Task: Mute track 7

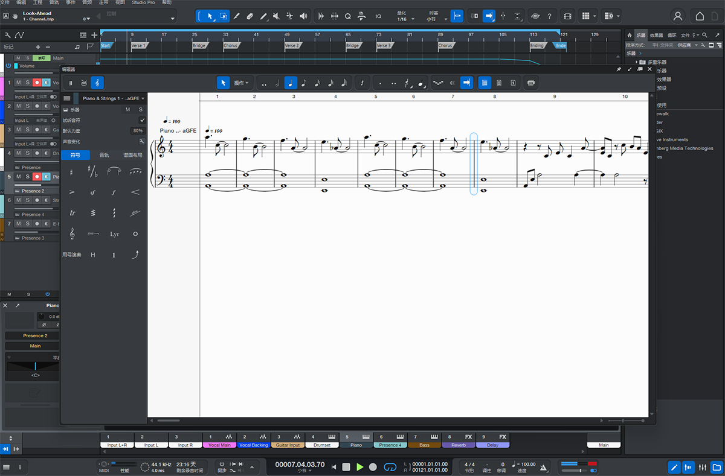Action: coord(18,223)
